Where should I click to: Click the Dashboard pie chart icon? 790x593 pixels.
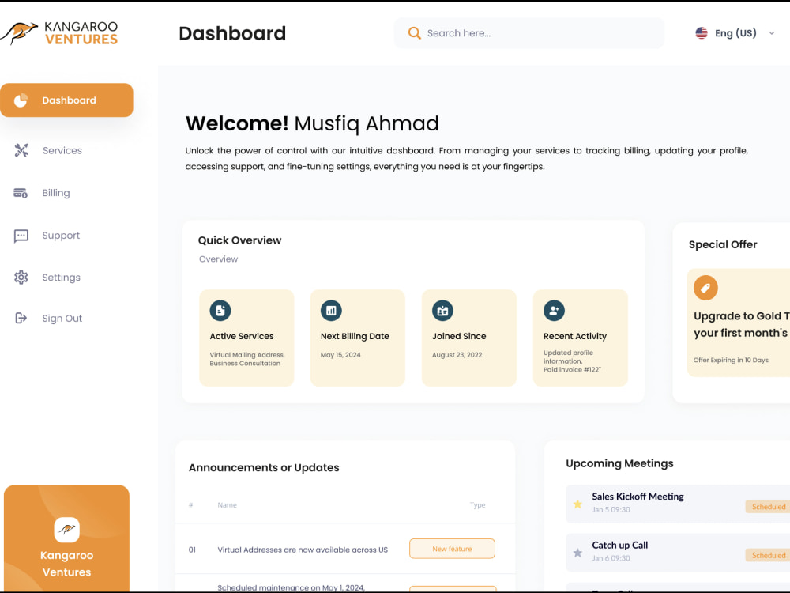coord(21,100)
